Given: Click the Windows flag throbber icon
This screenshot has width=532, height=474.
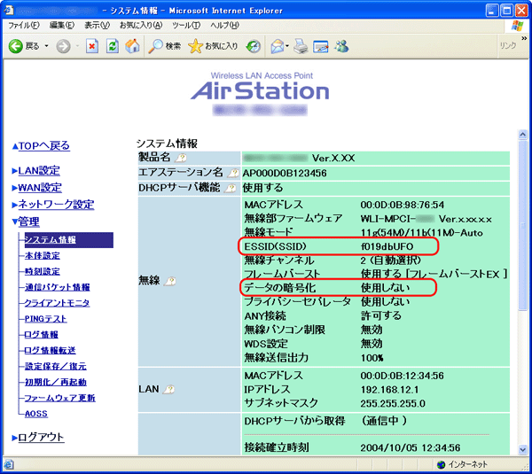Looking at the screenshot, I should click(517, 26).
